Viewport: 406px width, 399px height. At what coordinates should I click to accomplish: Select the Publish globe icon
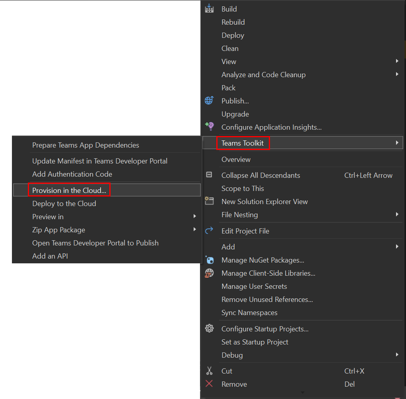coord(210,100)
